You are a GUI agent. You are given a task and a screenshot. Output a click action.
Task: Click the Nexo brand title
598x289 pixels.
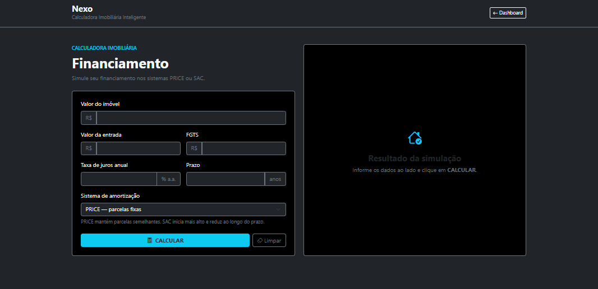click(82, 8)
